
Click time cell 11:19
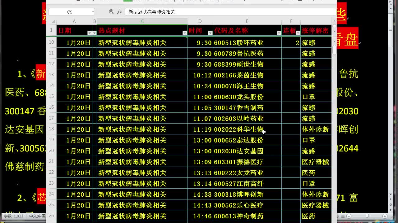[200, 129]
